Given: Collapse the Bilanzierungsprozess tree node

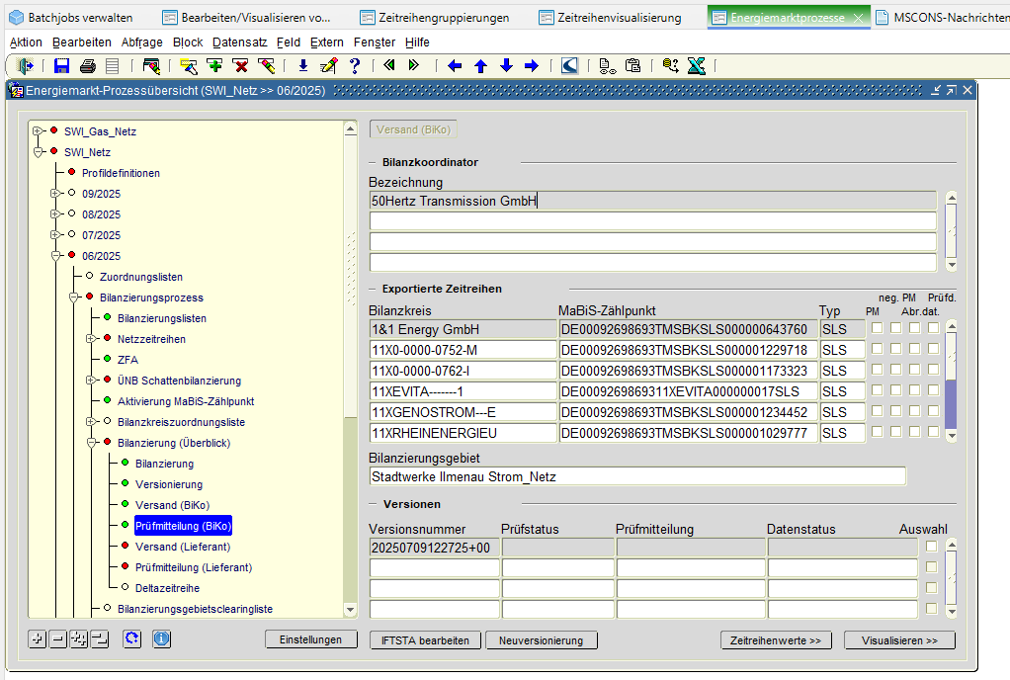Looking at the screenshot, I should (x=73, y=297).
